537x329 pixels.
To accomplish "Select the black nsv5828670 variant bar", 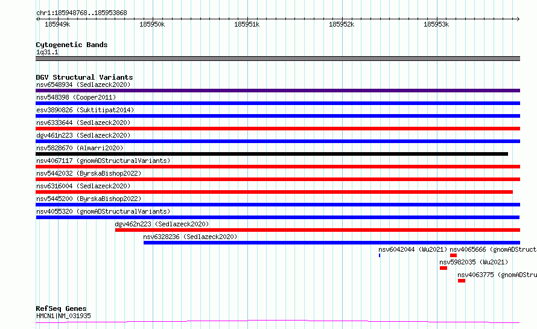I will (x=272, y=154).
